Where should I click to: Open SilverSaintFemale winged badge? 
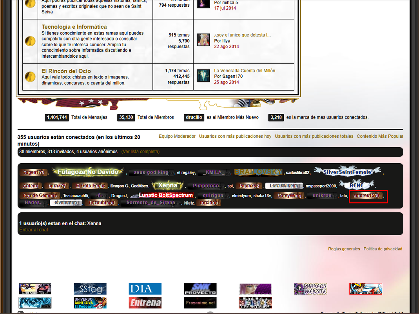tap(347, 172)
